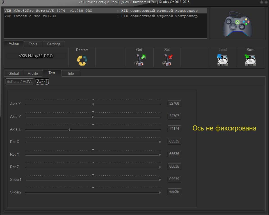Select the Axes1 subtab
This screenshot has width=269, height=215.
coord(42,82)
